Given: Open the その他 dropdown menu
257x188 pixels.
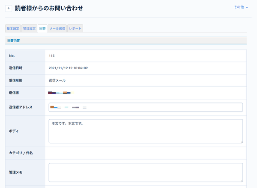Looking at the screenshot, I should coord(241,7).
